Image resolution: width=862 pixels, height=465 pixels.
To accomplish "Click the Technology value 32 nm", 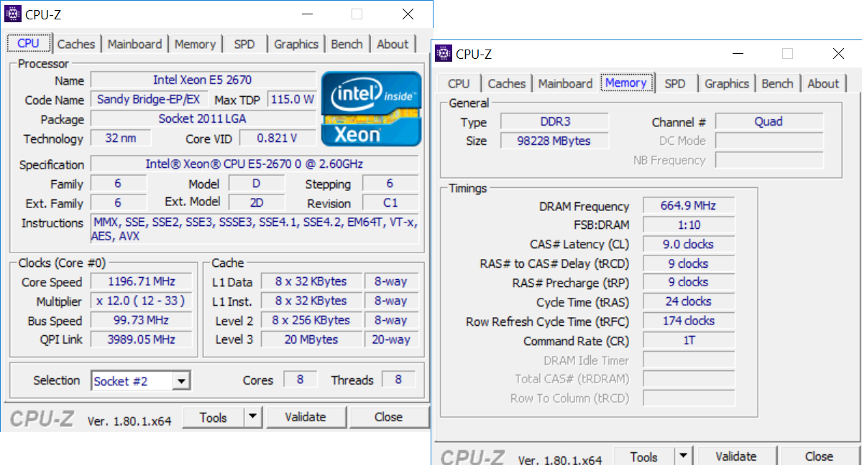I will coord(120,138).
